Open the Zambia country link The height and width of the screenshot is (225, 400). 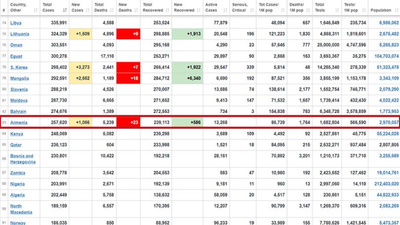18,173
